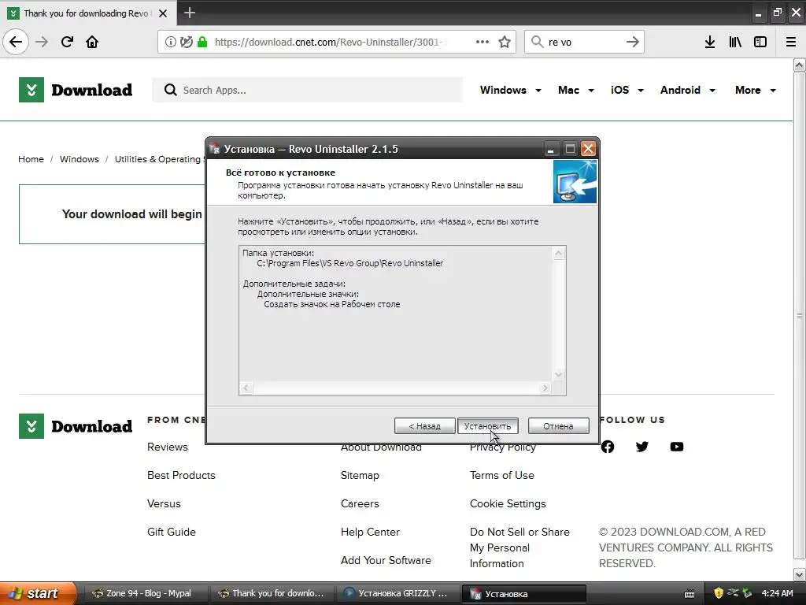The image size is (806, 605).
Task: Click Отмена to cancel the installer
Action: (x=558, y=426)
